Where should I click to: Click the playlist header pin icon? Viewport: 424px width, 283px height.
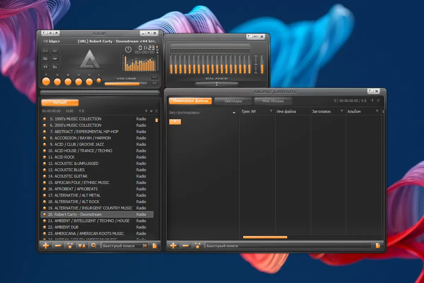pos(146,111)
